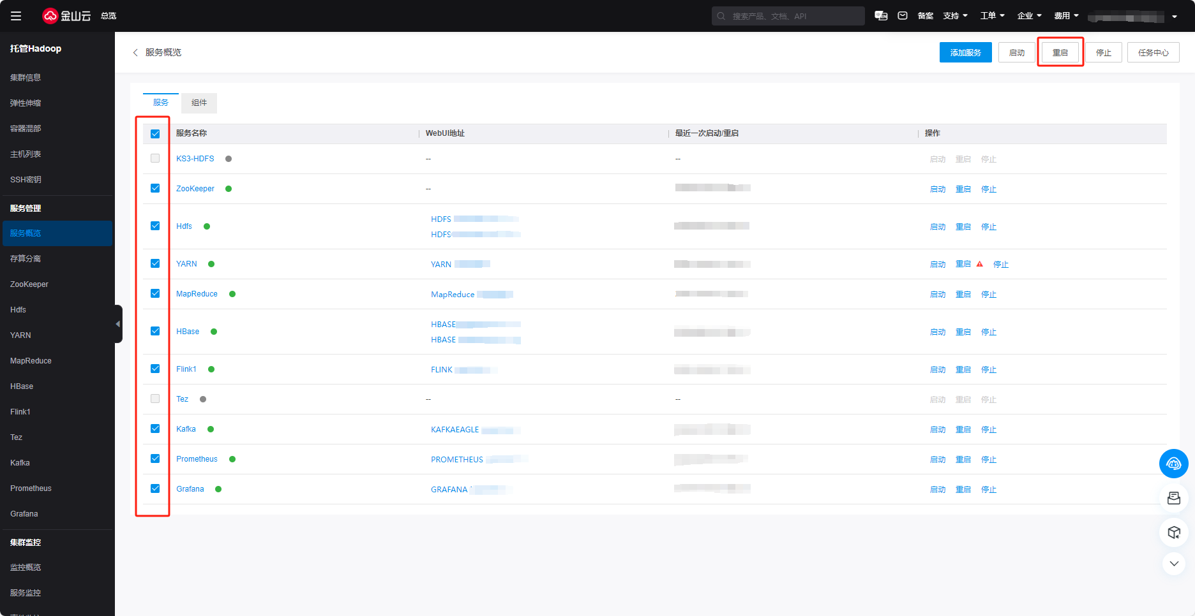The width and height of the screenshot is (1195, 616).
Task: Click the YARN restart warning triangle
Action: (x=980, y=264)
